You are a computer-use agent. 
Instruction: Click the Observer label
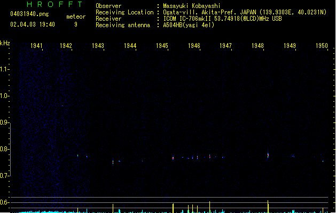click(x=108, y=6)
